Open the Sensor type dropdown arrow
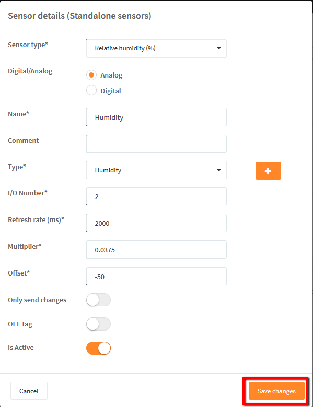This screenshot has width=313, height=407. (219, 48)
